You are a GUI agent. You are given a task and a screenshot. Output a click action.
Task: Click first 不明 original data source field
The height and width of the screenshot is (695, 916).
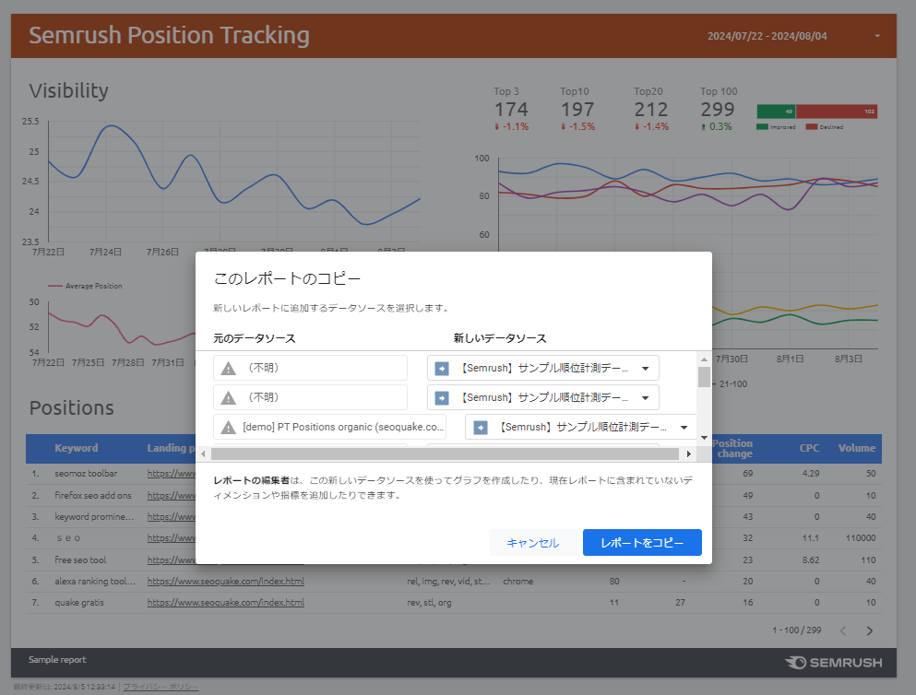pyautogui.click(x=310, y=368)
